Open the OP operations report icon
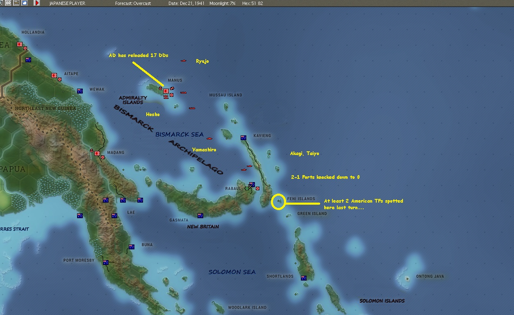Viewport: 514px width, 315px height. click(x=8, y=3)
